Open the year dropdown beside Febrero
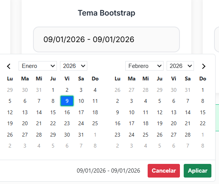219x184 pixels. 180,66
